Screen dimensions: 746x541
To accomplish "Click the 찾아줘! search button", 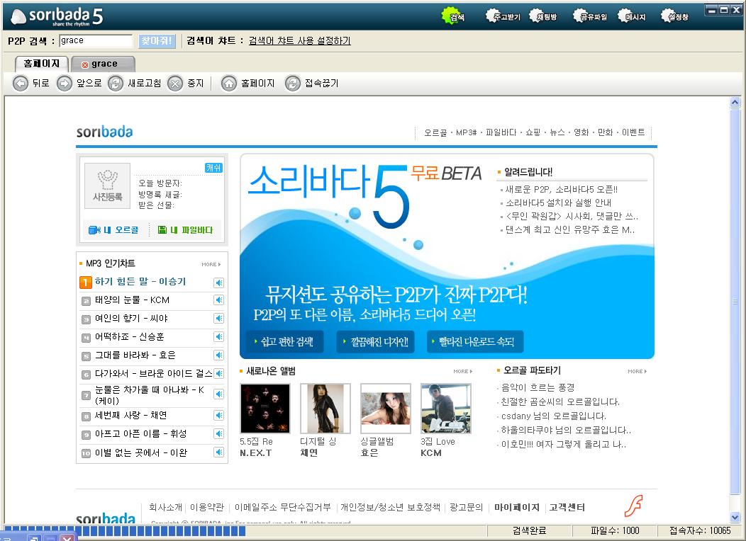I will pos(157,41).
